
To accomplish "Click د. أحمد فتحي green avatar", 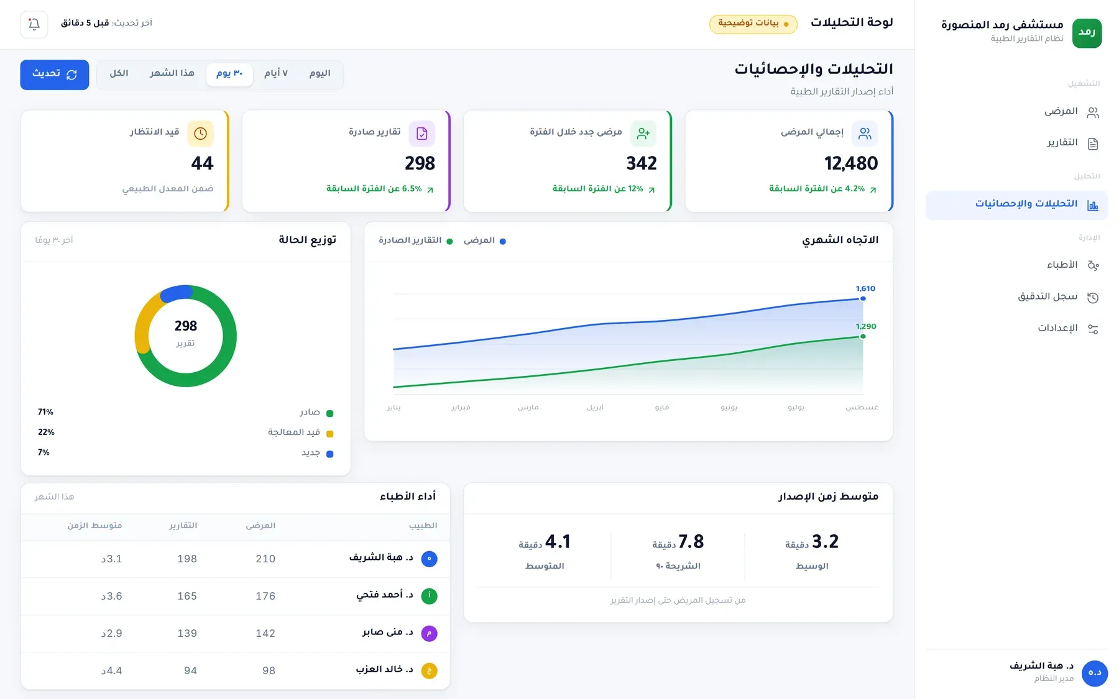I will 429,596.
